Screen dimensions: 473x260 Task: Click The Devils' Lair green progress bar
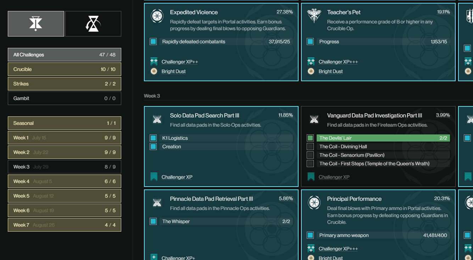(x=383, y=138)
